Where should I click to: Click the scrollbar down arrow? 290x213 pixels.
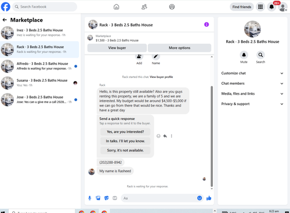[212, 189]
